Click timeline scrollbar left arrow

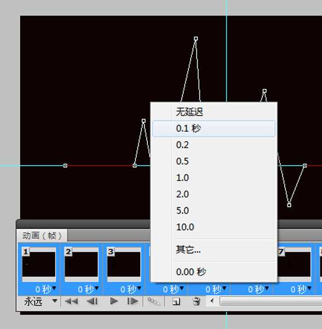212,301
